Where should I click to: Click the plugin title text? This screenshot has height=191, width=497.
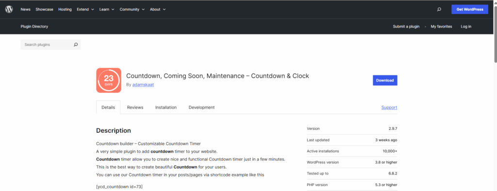point(217,76)
